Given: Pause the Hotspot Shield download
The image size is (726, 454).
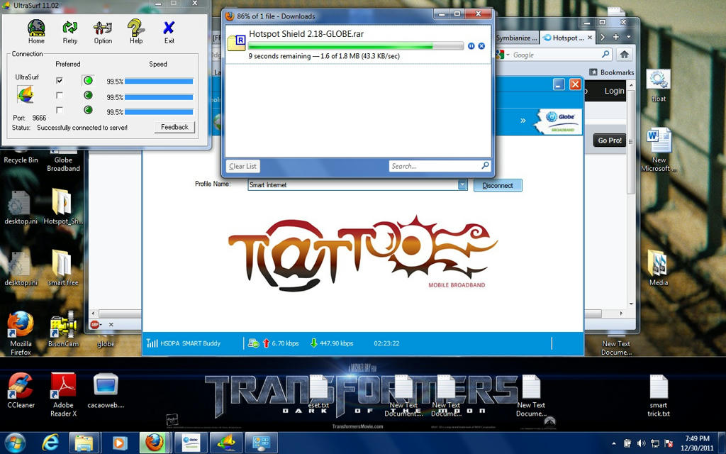Looking at the screenshot, I should point(471,46).
